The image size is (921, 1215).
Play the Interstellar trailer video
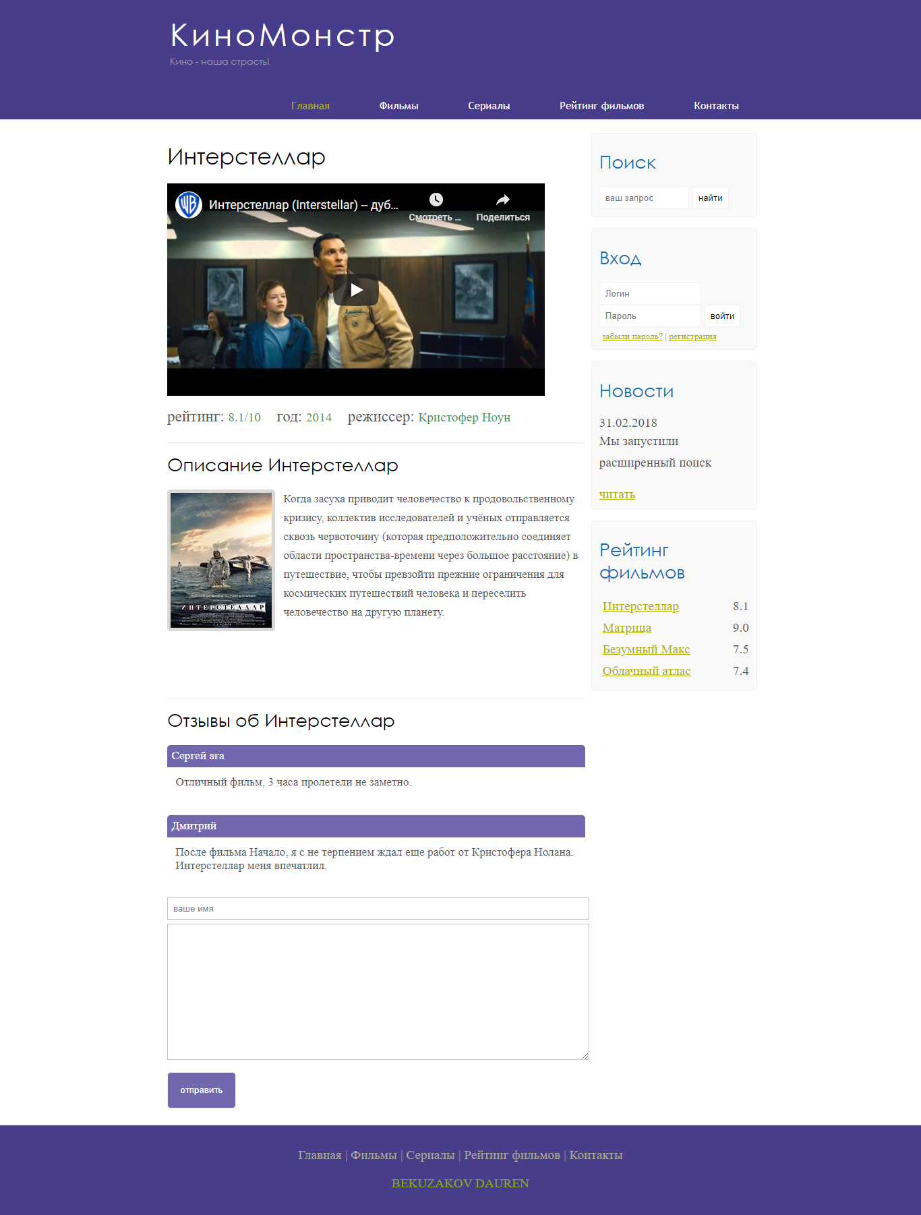tap(356, 290)
